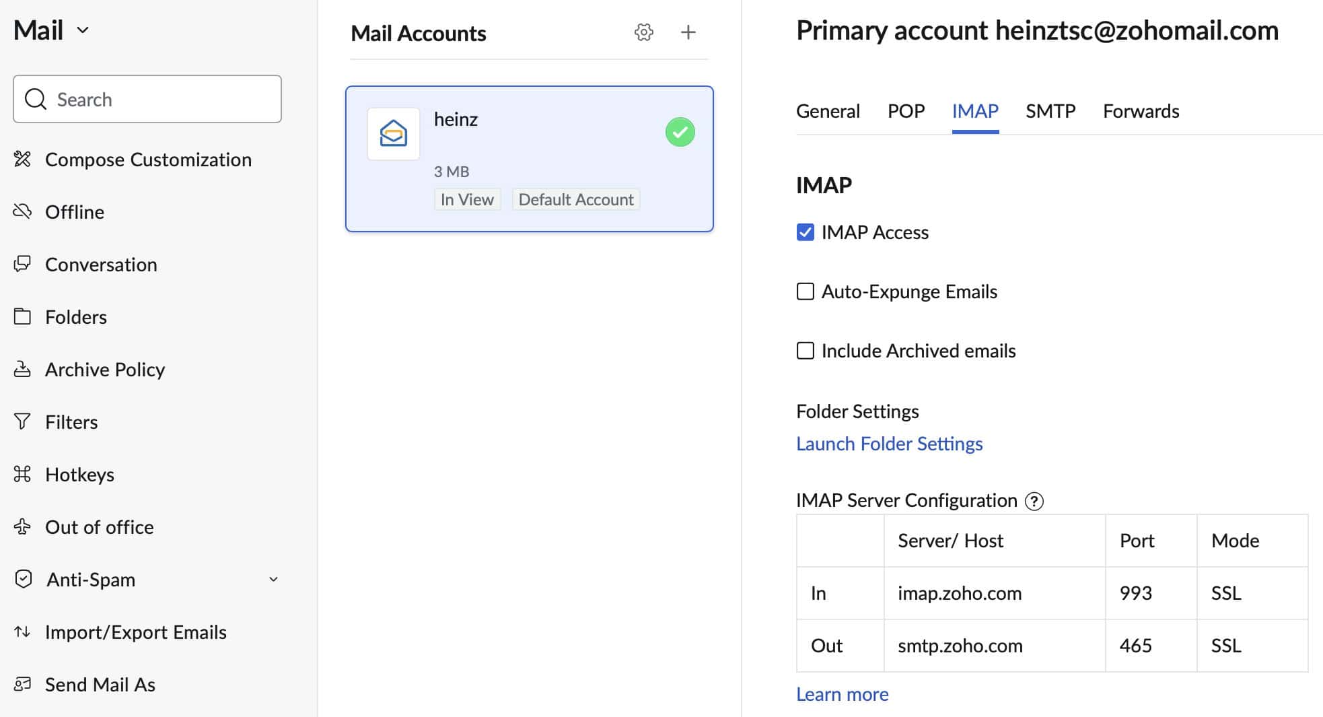Open the Hotkeys command icon
This screenshot has width=1323, height=717.
click(23, 474)
